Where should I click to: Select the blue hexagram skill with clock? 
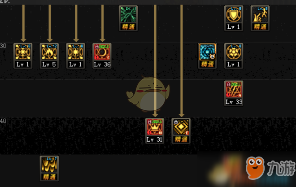pos(207,52)
